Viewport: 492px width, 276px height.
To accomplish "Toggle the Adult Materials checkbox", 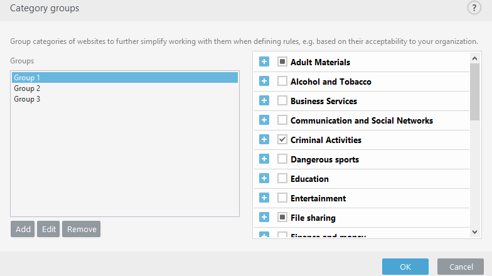I will coord(282,61).
